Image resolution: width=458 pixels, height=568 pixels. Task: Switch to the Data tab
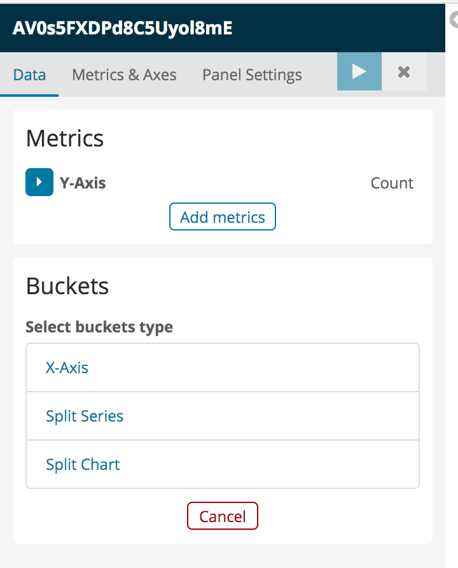tap(29, 75)
